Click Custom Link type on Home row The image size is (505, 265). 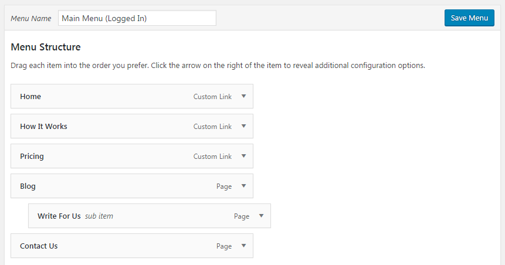[212, 97]
